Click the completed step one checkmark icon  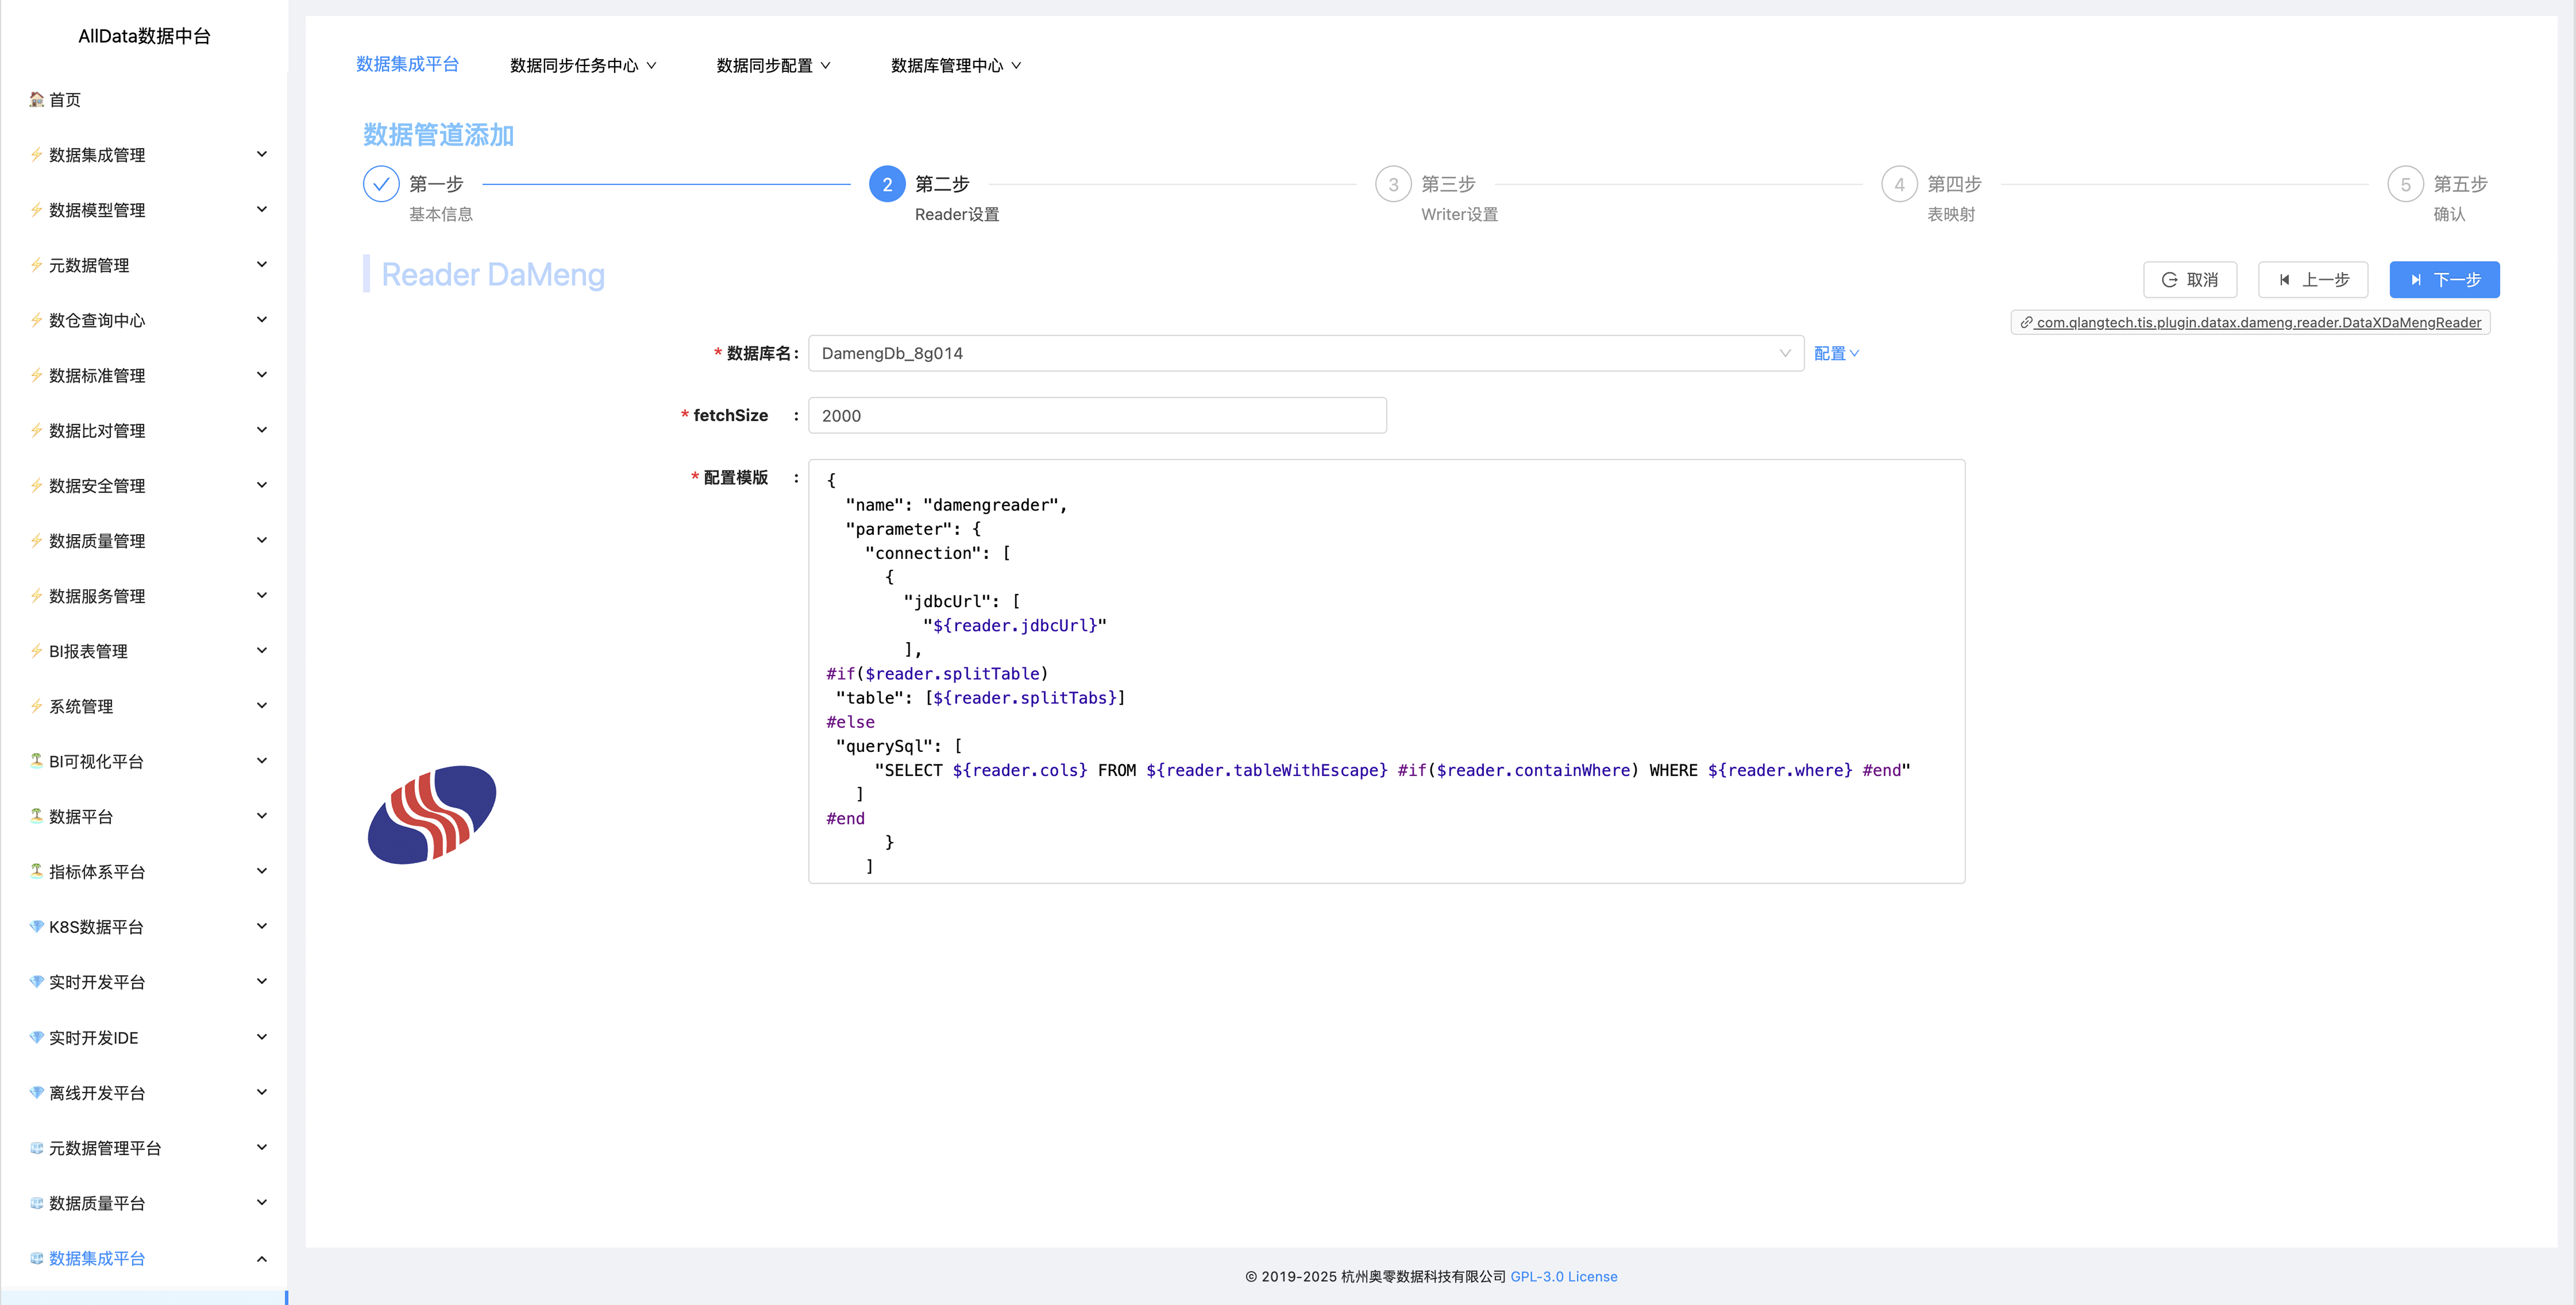pos(381,184)
